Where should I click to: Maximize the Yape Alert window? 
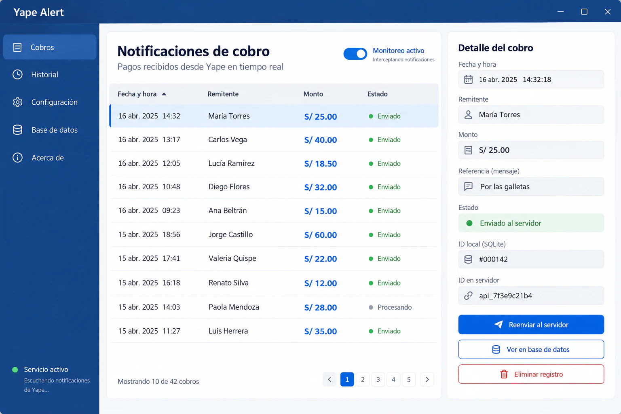pyautogui.click(x=584, y=12)
